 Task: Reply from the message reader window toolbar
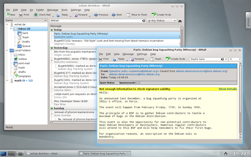point(119,59)
